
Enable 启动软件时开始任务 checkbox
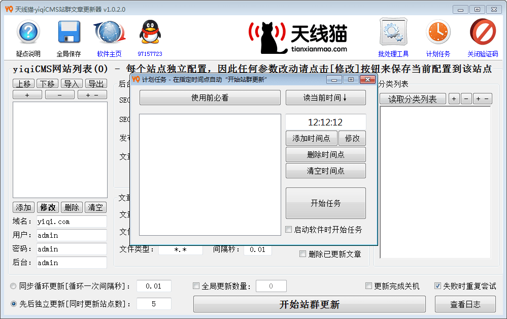(288, 230)
